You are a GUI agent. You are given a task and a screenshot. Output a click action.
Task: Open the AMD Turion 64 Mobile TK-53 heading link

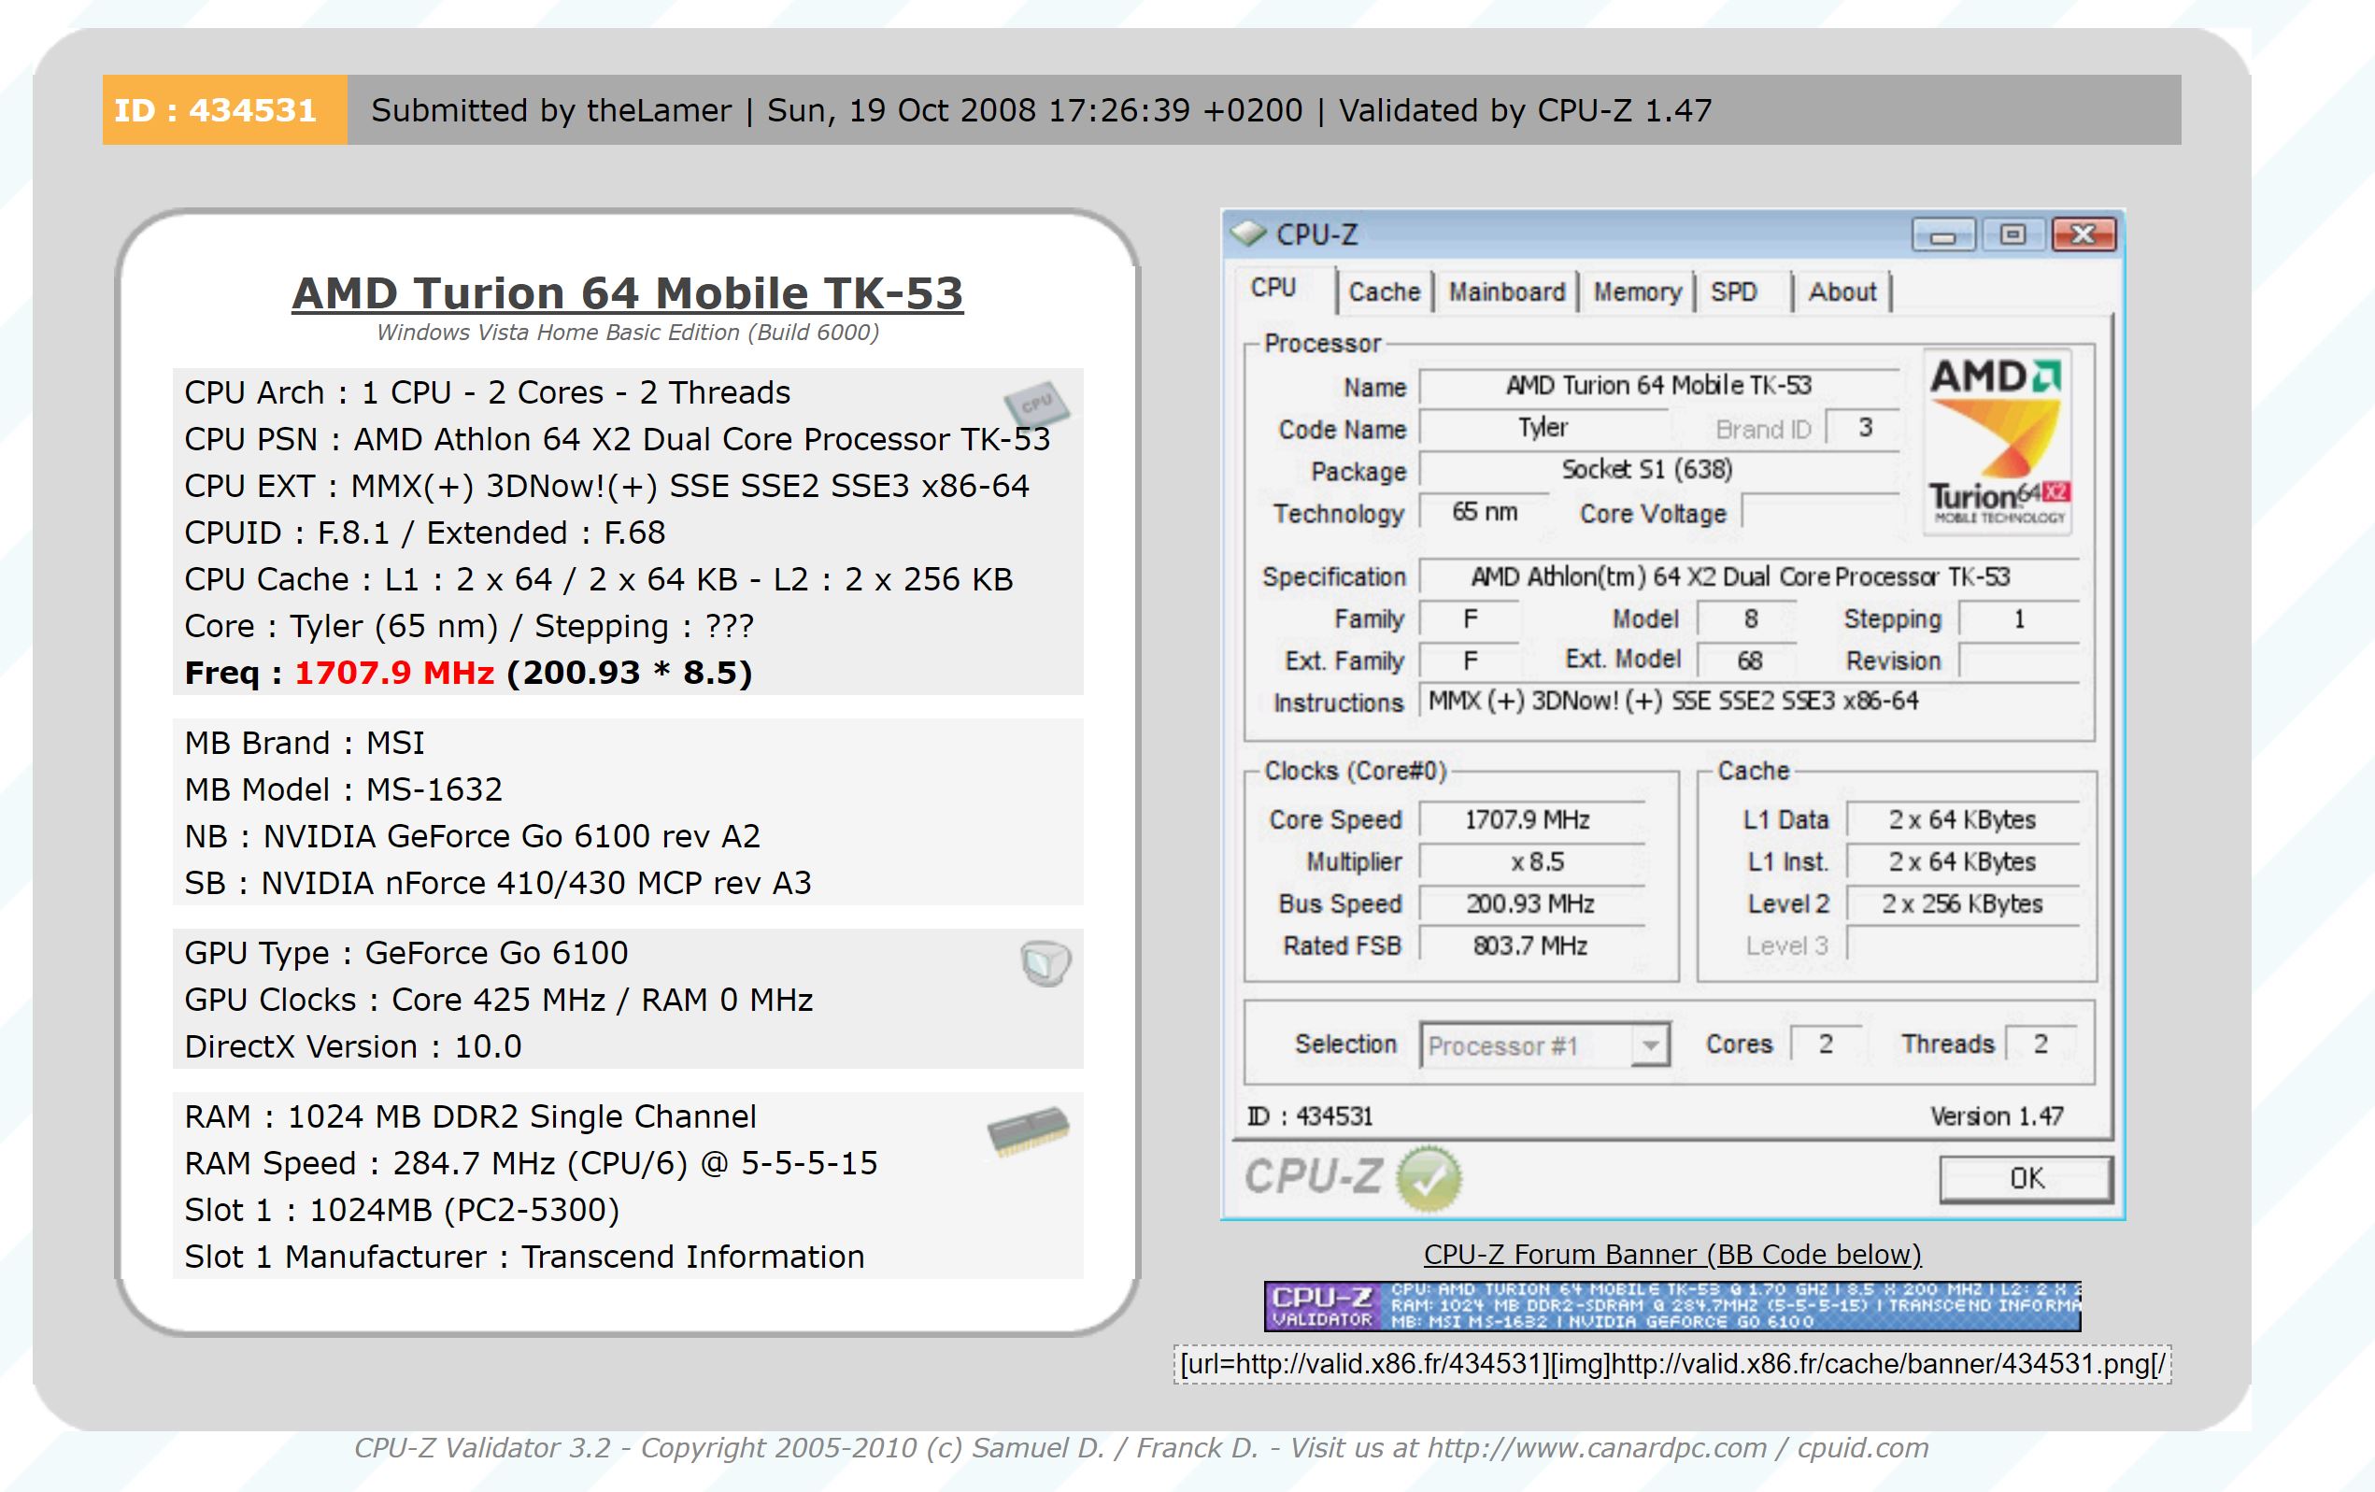coord(627,294)
